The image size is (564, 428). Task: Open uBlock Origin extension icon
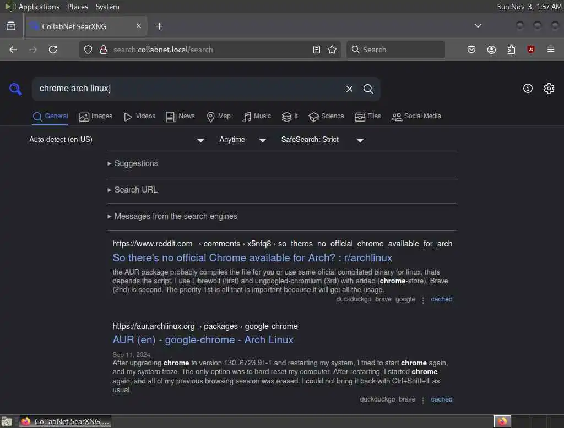click(530, 50)
